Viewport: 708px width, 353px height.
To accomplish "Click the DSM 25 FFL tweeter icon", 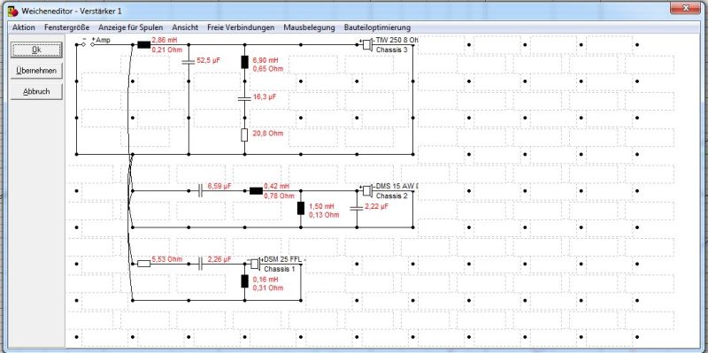I will click(x=255, y=264).
